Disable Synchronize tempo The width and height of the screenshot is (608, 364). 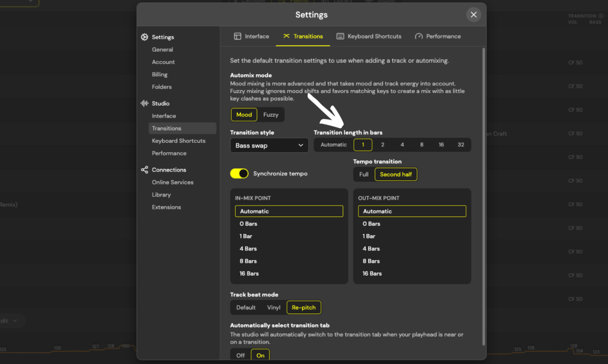click(x=239, y=173)
